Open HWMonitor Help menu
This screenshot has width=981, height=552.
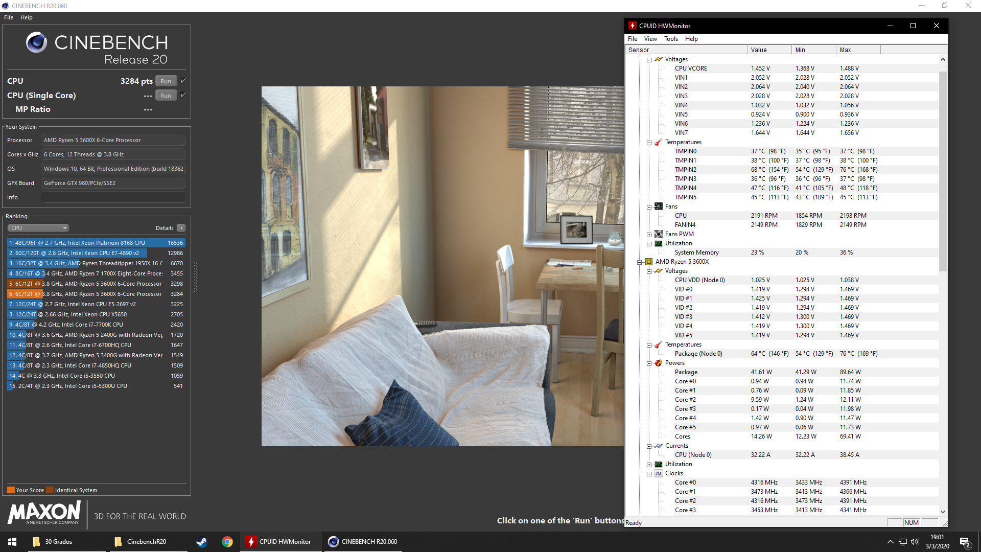click(691, 39)
